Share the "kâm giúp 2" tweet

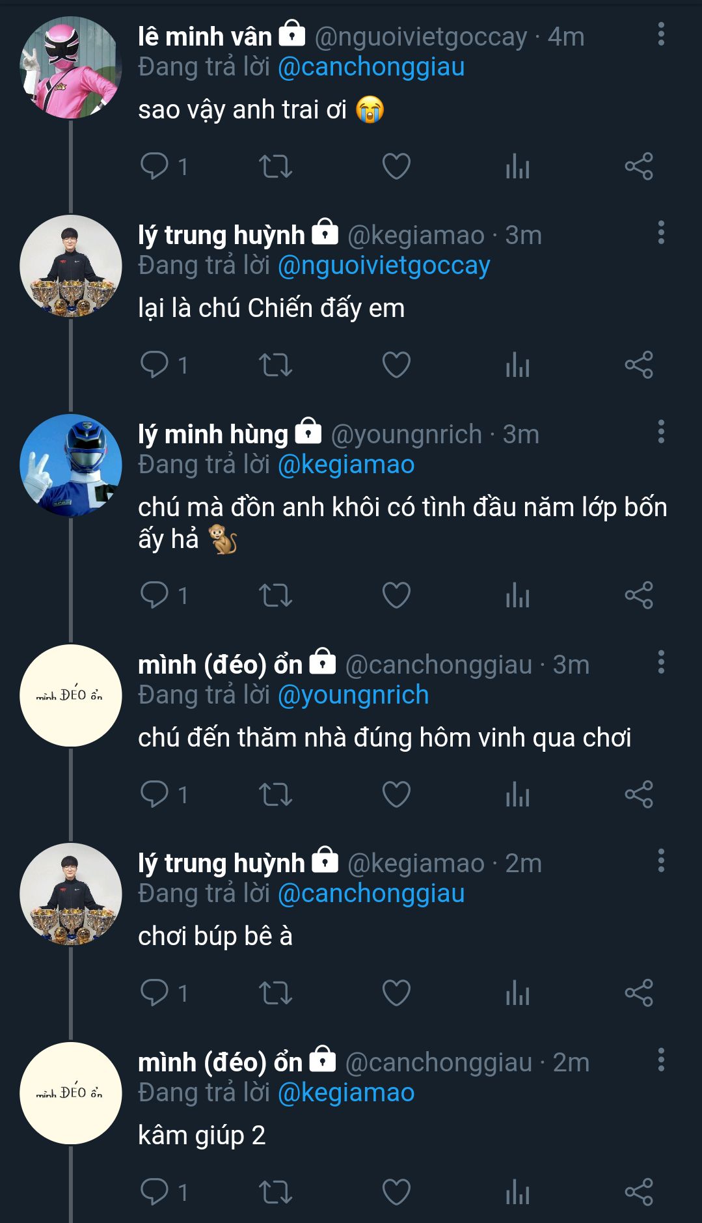[x=638, y=1192]
